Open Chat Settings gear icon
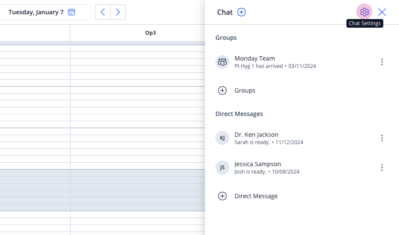399x235 pixels. 364,12
